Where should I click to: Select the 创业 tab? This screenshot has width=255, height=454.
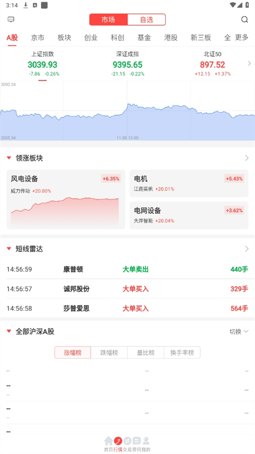(91, 37)
